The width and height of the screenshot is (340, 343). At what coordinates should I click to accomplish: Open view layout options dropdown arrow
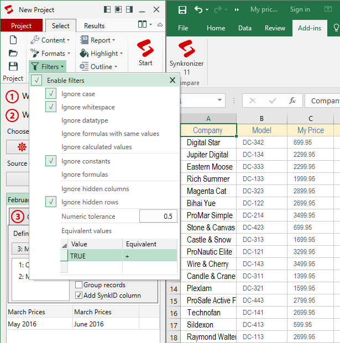[150, 24]
